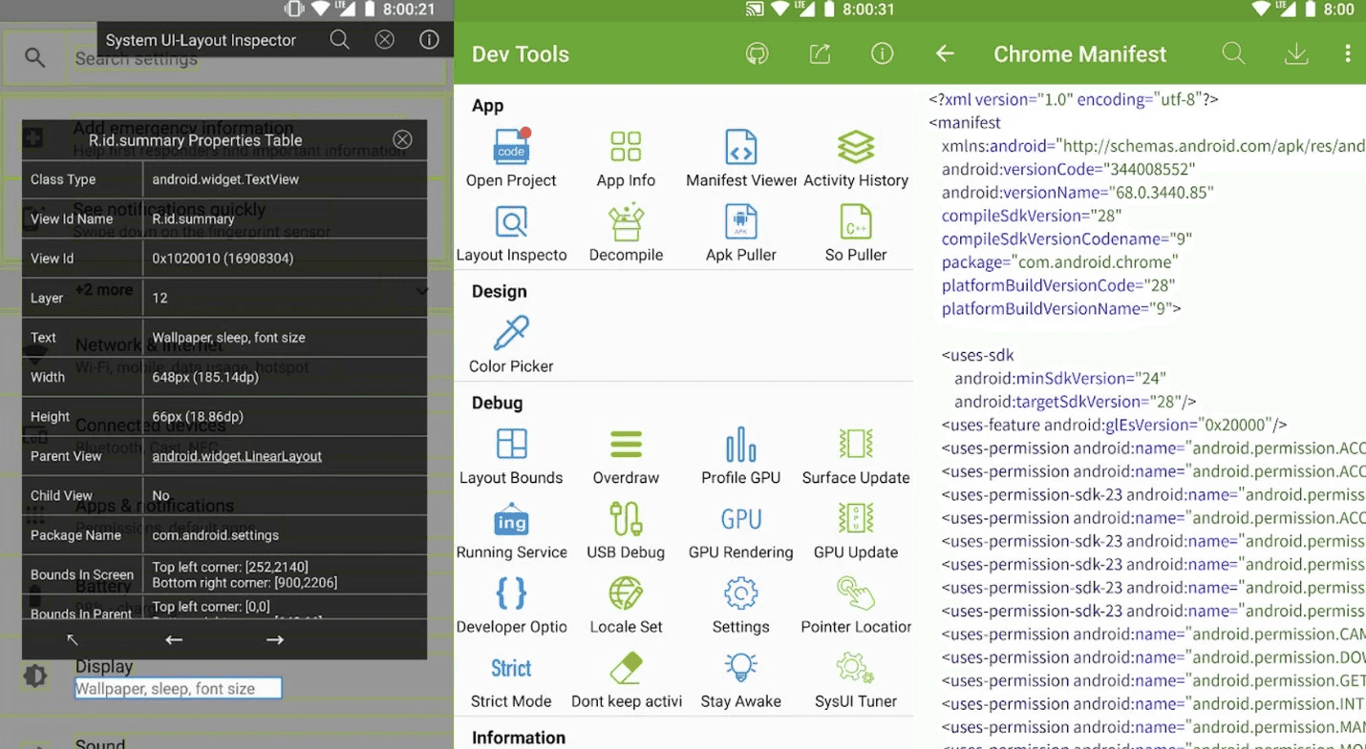Toggle Dont keep activities
Viewport: 1366px width, 749px height.
pos(627,677)
